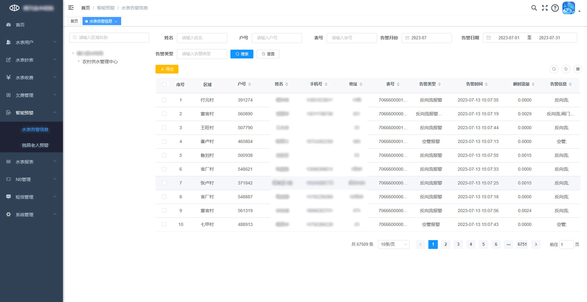Open 独居老人预警 submenu item
This screenshot has width=587, height=302.
(x=35, y=145)
